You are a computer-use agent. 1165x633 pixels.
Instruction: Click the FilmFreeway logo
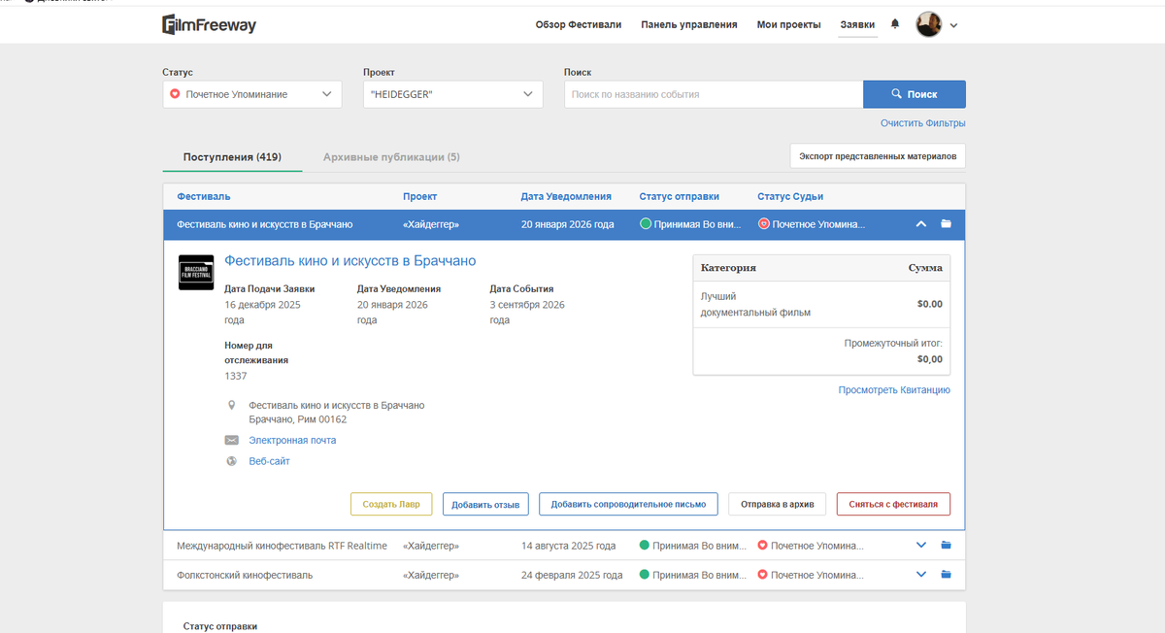pyautogui.click(x=209, y=25)
